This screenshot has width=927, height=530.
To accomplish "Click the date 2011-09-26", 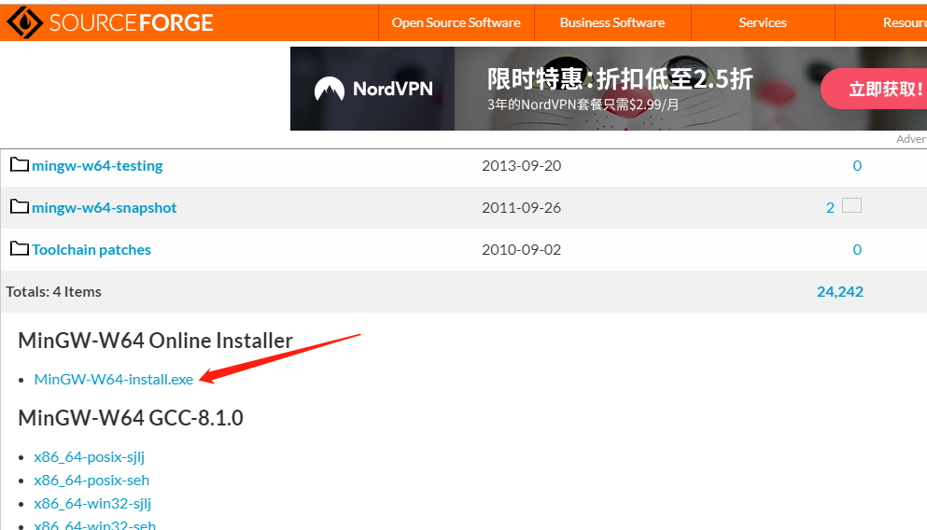I will point(522,208).
